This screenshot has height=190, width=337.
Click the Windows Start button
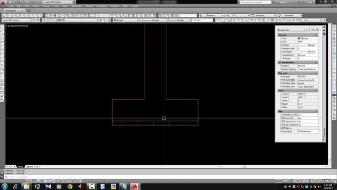5,186
